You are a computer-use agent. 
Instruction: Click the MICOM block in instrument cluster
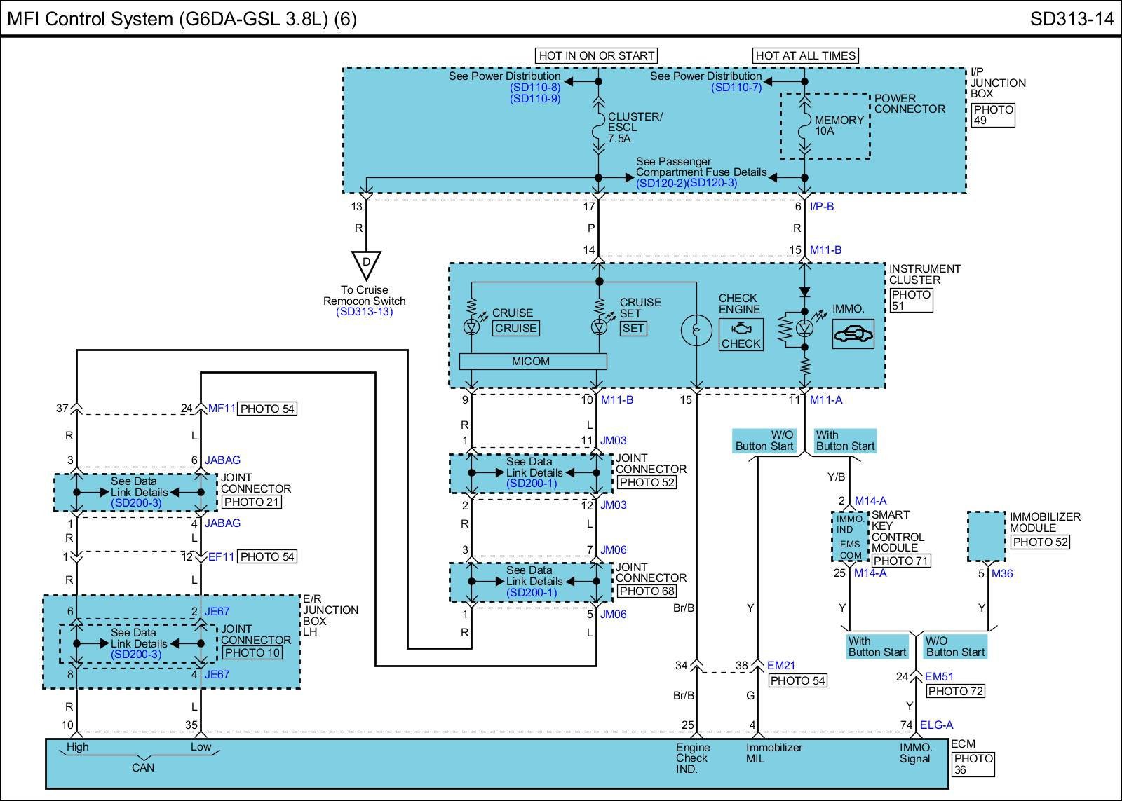click(x=532, y=361)
